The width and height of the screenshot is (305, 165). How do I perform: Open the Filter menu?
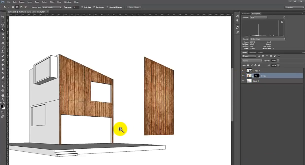click(x=52, y=2)
